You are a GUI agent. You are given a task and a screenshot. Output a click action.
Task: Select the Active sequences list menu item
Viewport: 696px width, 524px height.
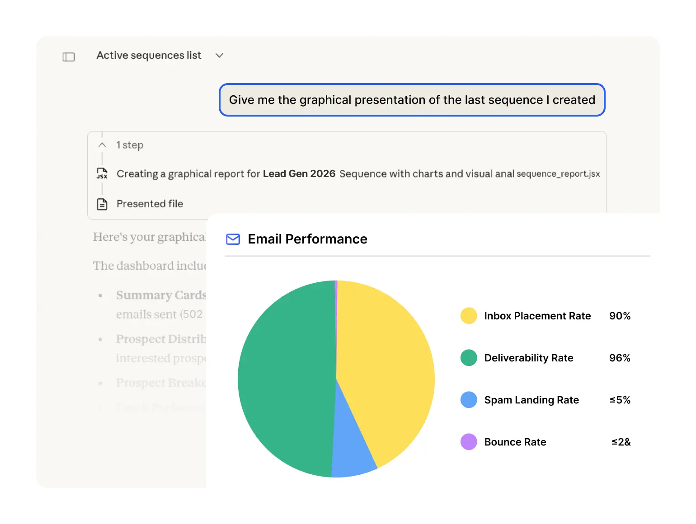[x=149, y=55]
